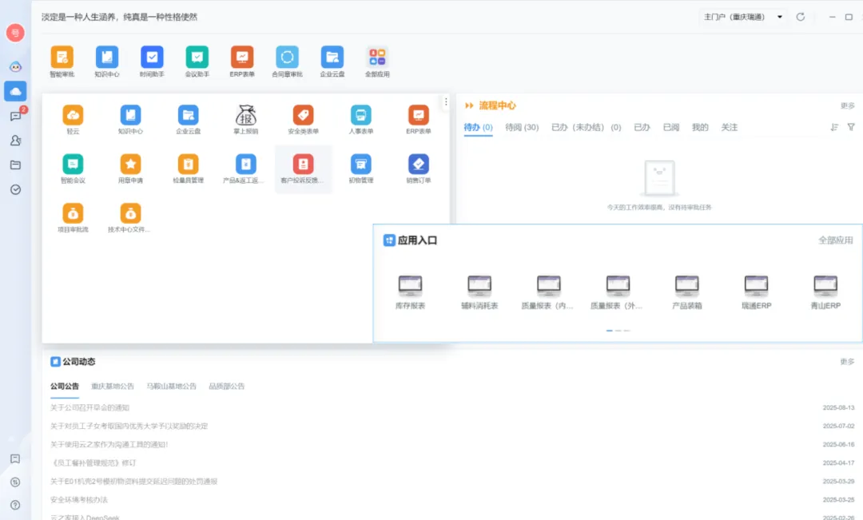Switch to the 待阅 (30) tab
This screenshot has width=863, height=520.
[522, 128]
